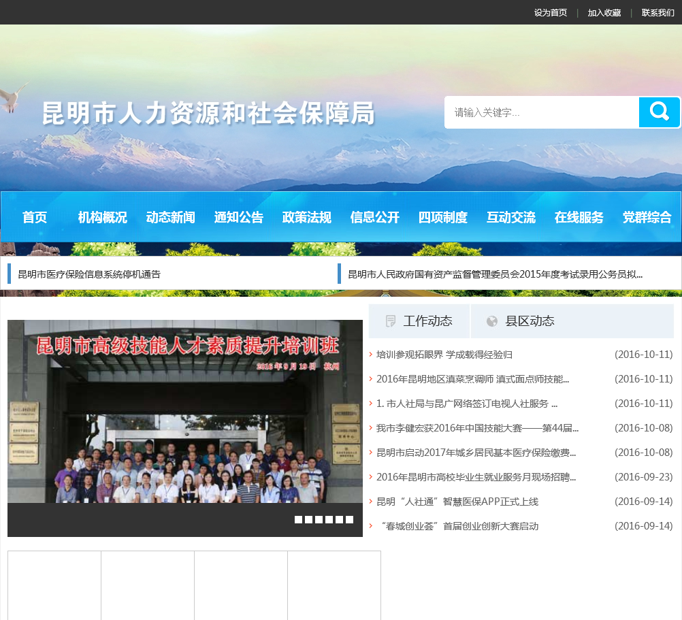Open news 我市李健宏获2016年中国技能大赛

478,428
